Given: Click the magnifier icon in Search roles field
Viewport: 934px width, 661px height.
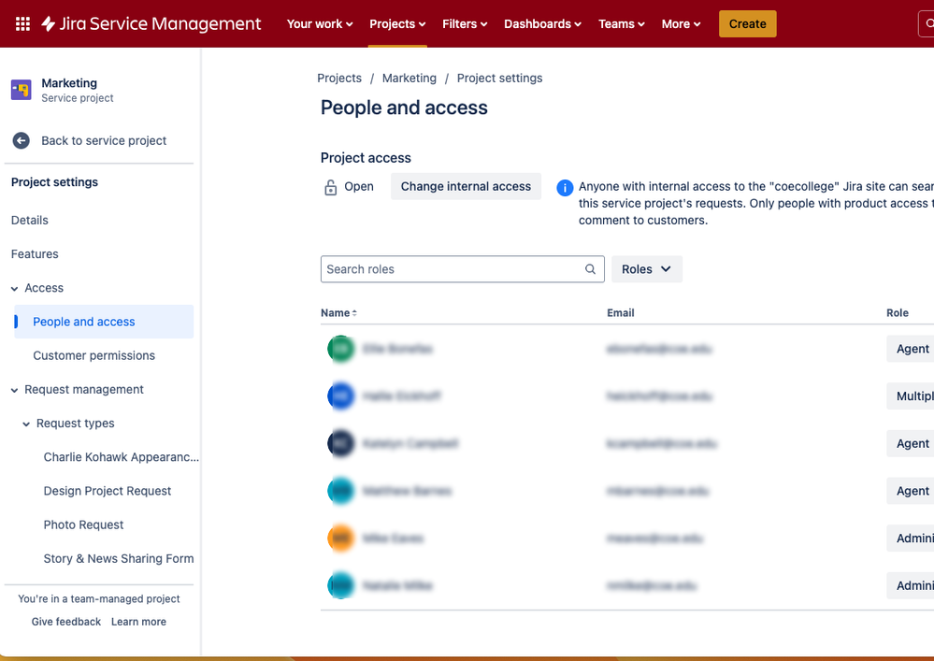Looking at the screenshot, I should [590, 269].
